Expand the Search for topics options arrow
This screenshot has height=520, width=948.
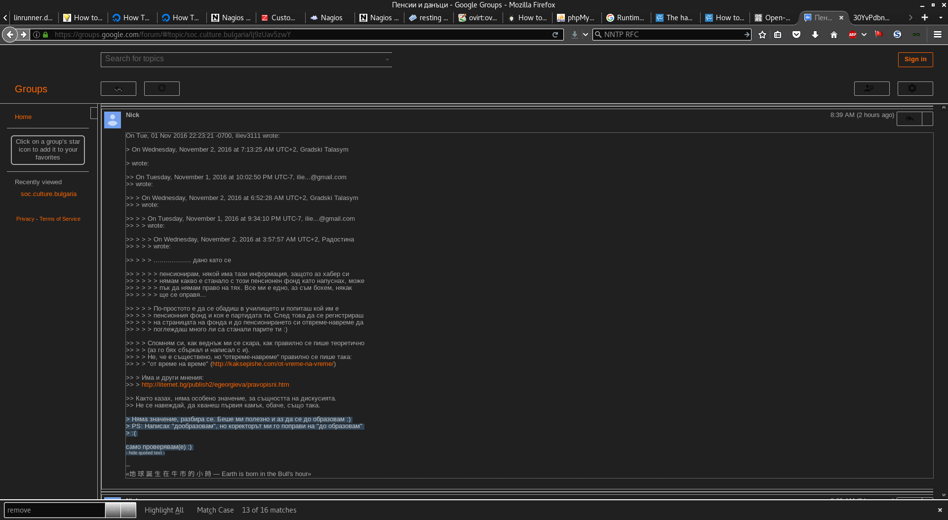click(387, 59)
